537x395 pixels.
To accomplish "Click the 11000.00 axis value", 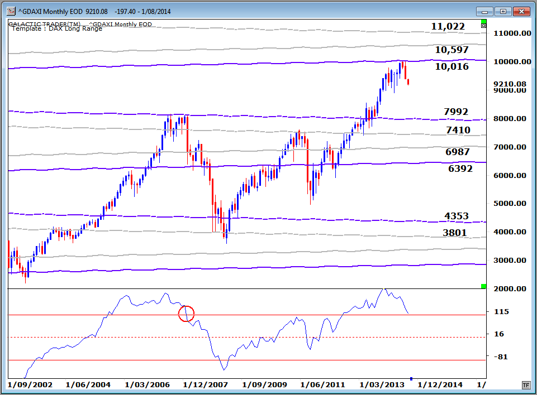I will [x=512, y=33].
